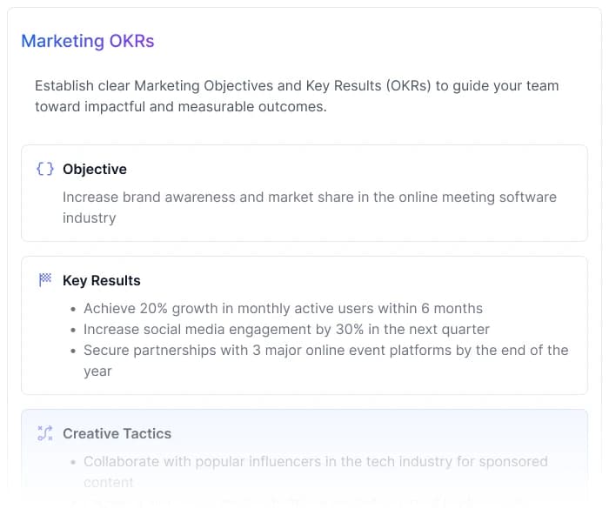Click the curly braces Objective icon
Screen dimensions: 609x522
(45, 169)
